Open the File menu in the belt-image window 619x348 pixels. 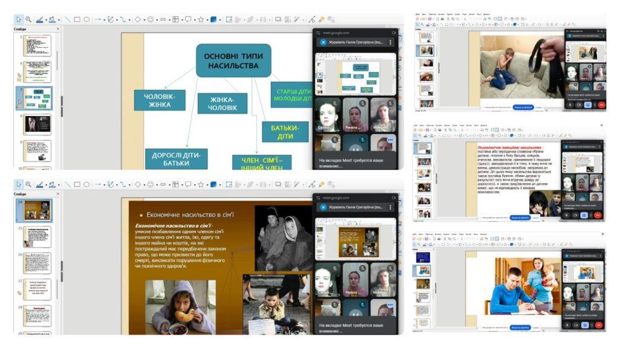(x=416, y=13)
